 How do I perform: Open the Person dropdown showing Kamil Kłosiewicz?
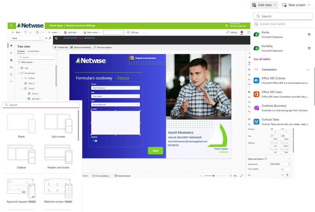116,88
